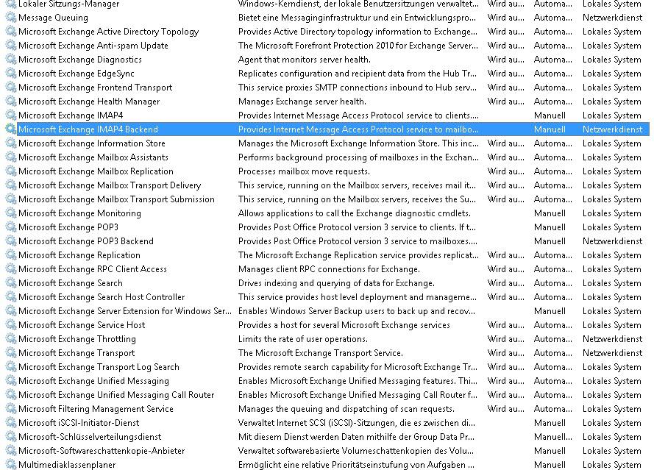Image resolution: width=654 pixels, height=470 pixels.
Task: Click 'Netzwerkdienst' in the Microsoft Exchange Throttling row
Action: [x=612, y=339]
